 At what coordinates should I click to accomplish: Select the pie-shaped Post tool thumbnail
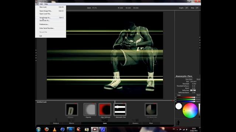coord(151,109)
